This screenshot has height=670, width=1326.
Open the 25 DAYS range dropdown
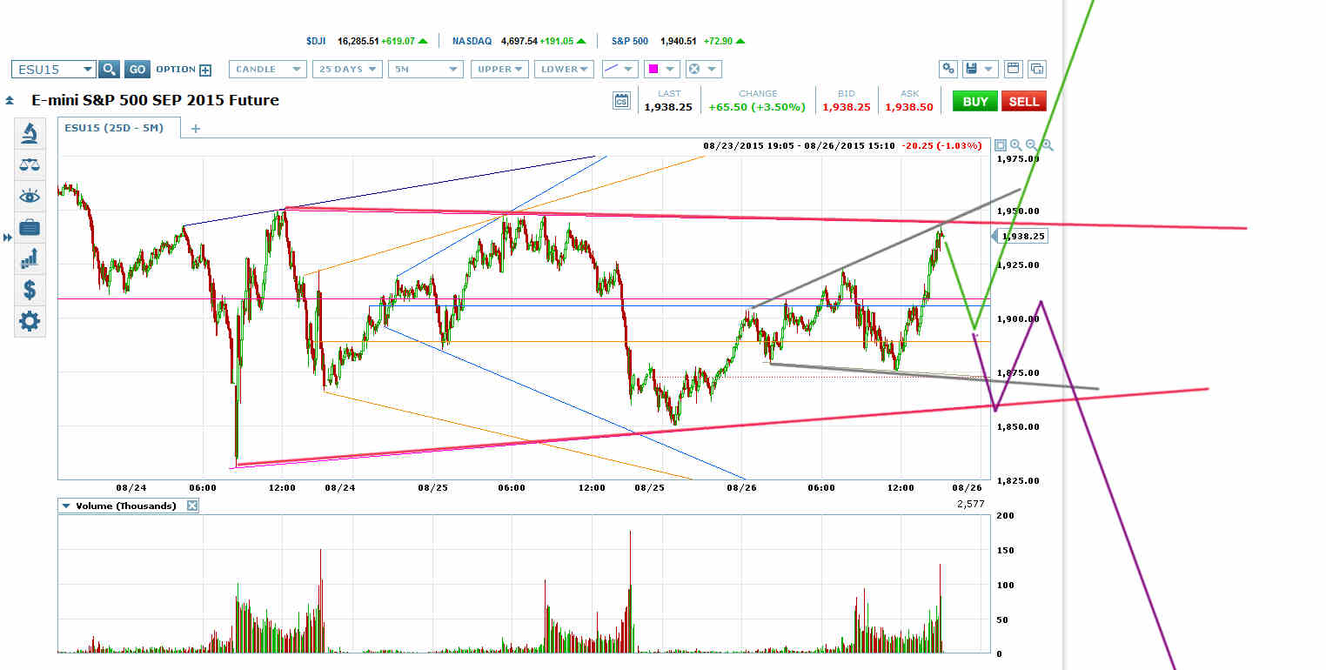[x=348, y=69]
